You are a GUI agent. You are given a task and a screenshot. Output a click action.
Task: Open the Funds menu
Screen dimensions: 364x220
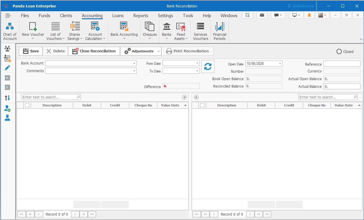(44, 16)
